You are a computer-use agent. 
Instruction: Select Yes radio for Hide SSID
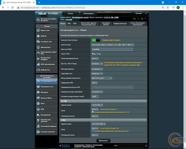pyautogui.click(x=93, y=54)
